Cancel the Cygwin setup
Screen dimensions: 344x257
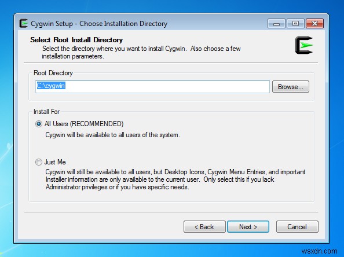(x=297, y=226)
